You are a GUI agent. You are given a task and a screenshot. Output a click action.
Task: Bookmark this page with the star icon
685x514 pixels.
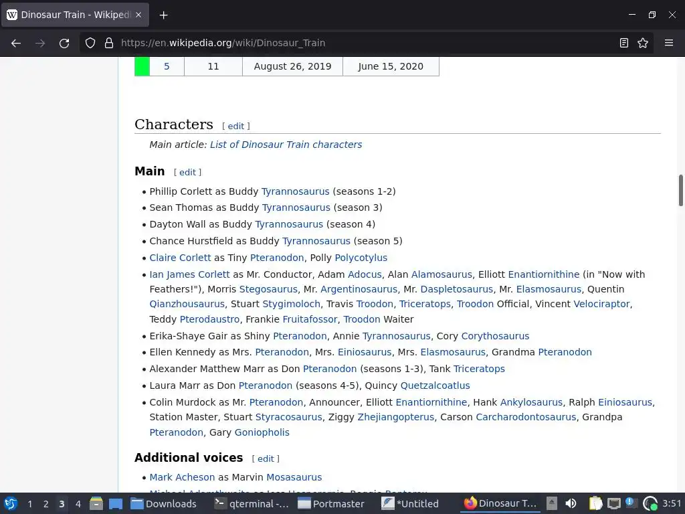[643, 43]
